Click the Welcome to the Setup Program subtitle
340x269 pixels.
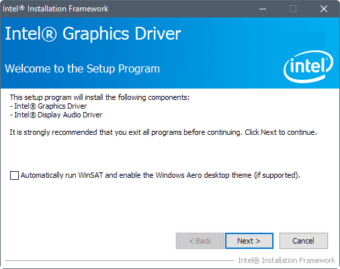coord(83,68)
